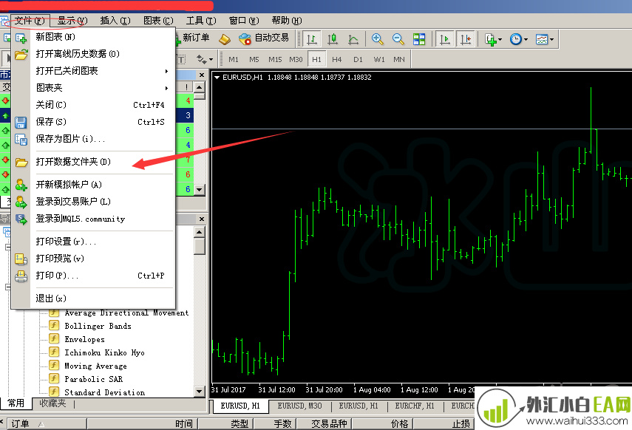Toggle chart shift icon
The image size is (632, 430).
(x=466, y=39)
